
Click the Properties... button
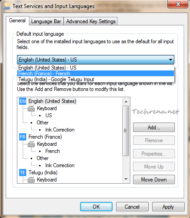click(154, 154)
